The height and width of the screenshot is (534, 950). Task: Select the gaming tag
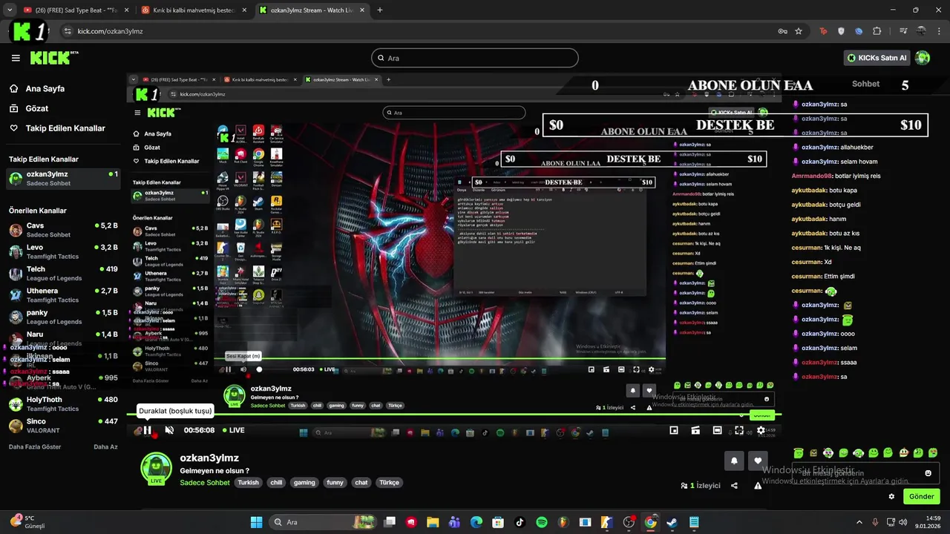tap(304, 483)
